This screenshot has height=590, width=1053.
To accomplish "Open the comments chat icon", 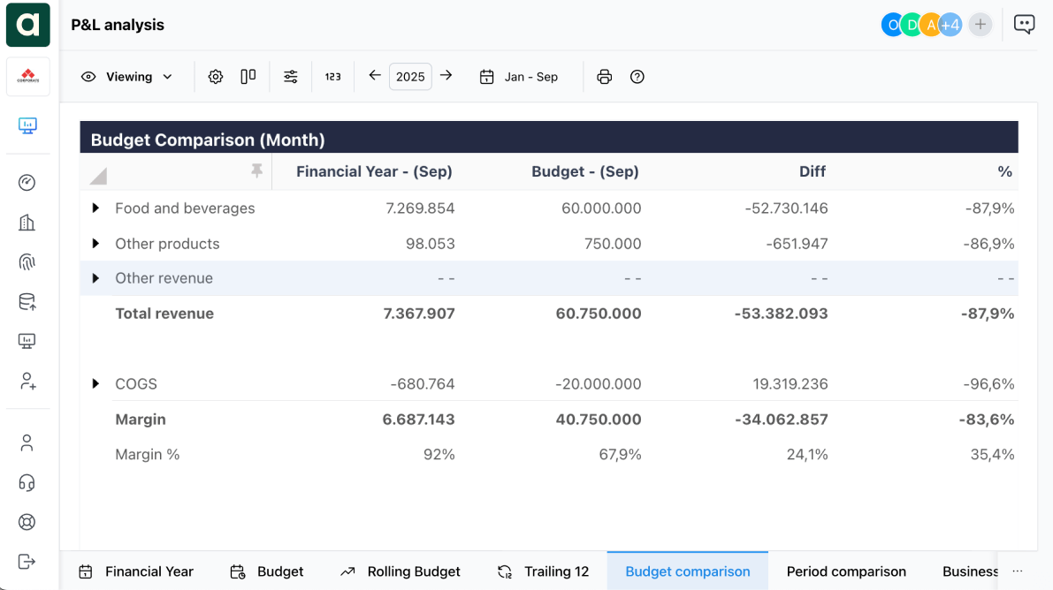I will (x=1024, y=25).
